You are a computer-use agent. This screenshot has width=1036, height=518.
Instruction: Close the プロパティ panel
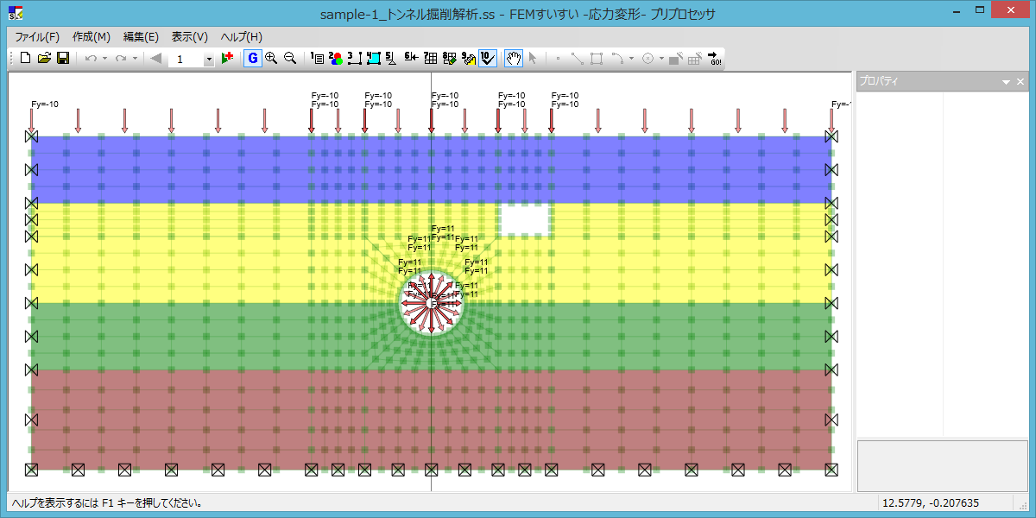(1020, 81)
